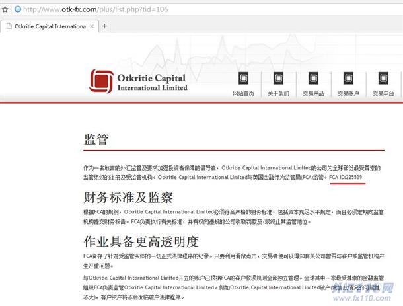Viewport: 403px width, 306px height.
Task: Click the 监管 page heading
Action: 96,139
